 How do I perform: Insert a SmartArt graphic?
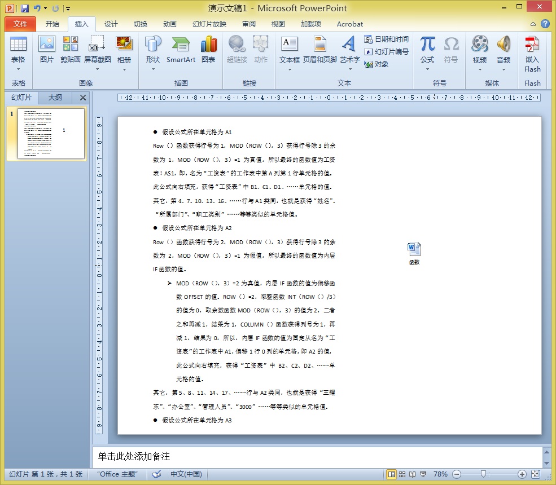[x=181, y=52]
